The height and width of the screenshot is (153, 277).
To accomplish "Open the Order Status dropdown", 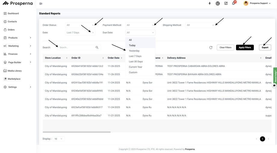I will coord(80,25).
